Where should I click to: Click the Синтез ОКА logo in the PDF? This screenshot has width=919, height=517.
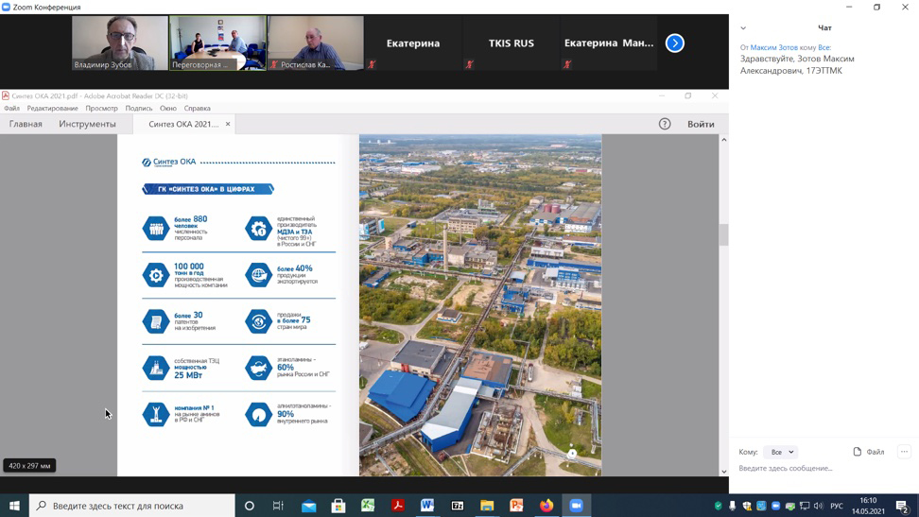pos(169,162)
